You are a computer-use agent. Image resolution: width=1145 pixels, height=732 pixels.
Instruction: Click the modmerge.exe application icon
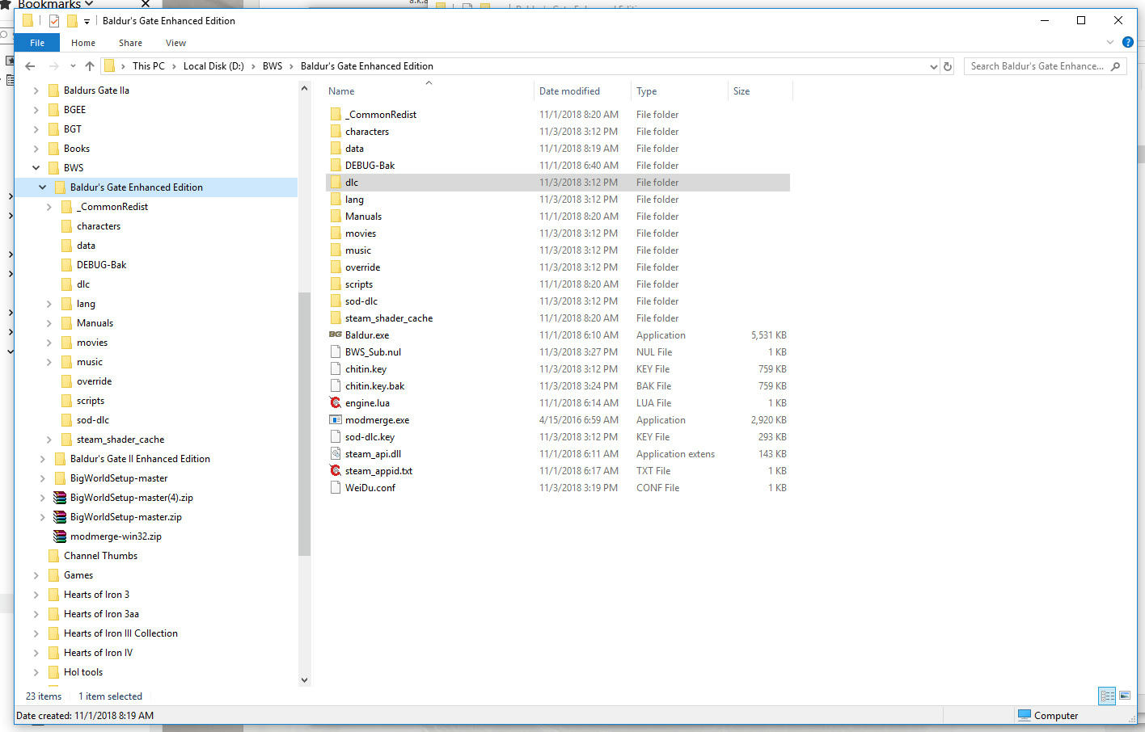[x=336, y=419]
